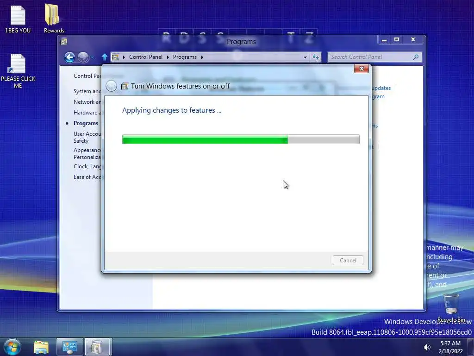
Task: Click Applying changes to features text
Action: point(172,110)
